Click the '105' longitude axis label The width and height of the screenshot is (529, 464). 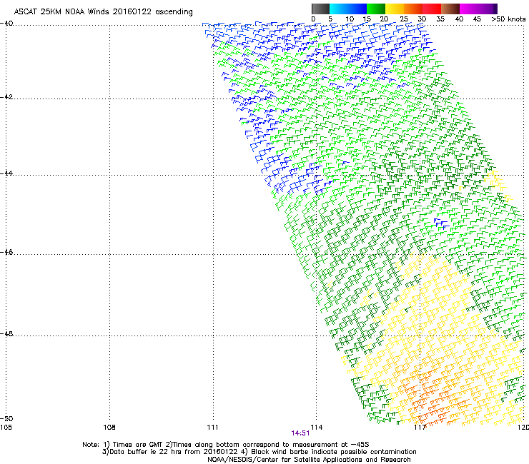coord(6,428)
